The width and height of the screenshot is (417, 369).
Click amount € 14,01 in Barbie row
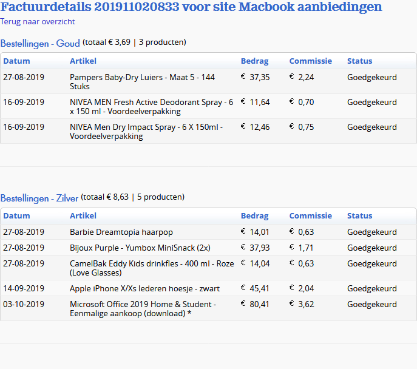pos(255,232)
